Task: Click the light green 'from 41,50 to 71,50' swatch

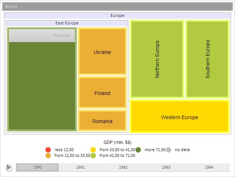Action: 93,155
